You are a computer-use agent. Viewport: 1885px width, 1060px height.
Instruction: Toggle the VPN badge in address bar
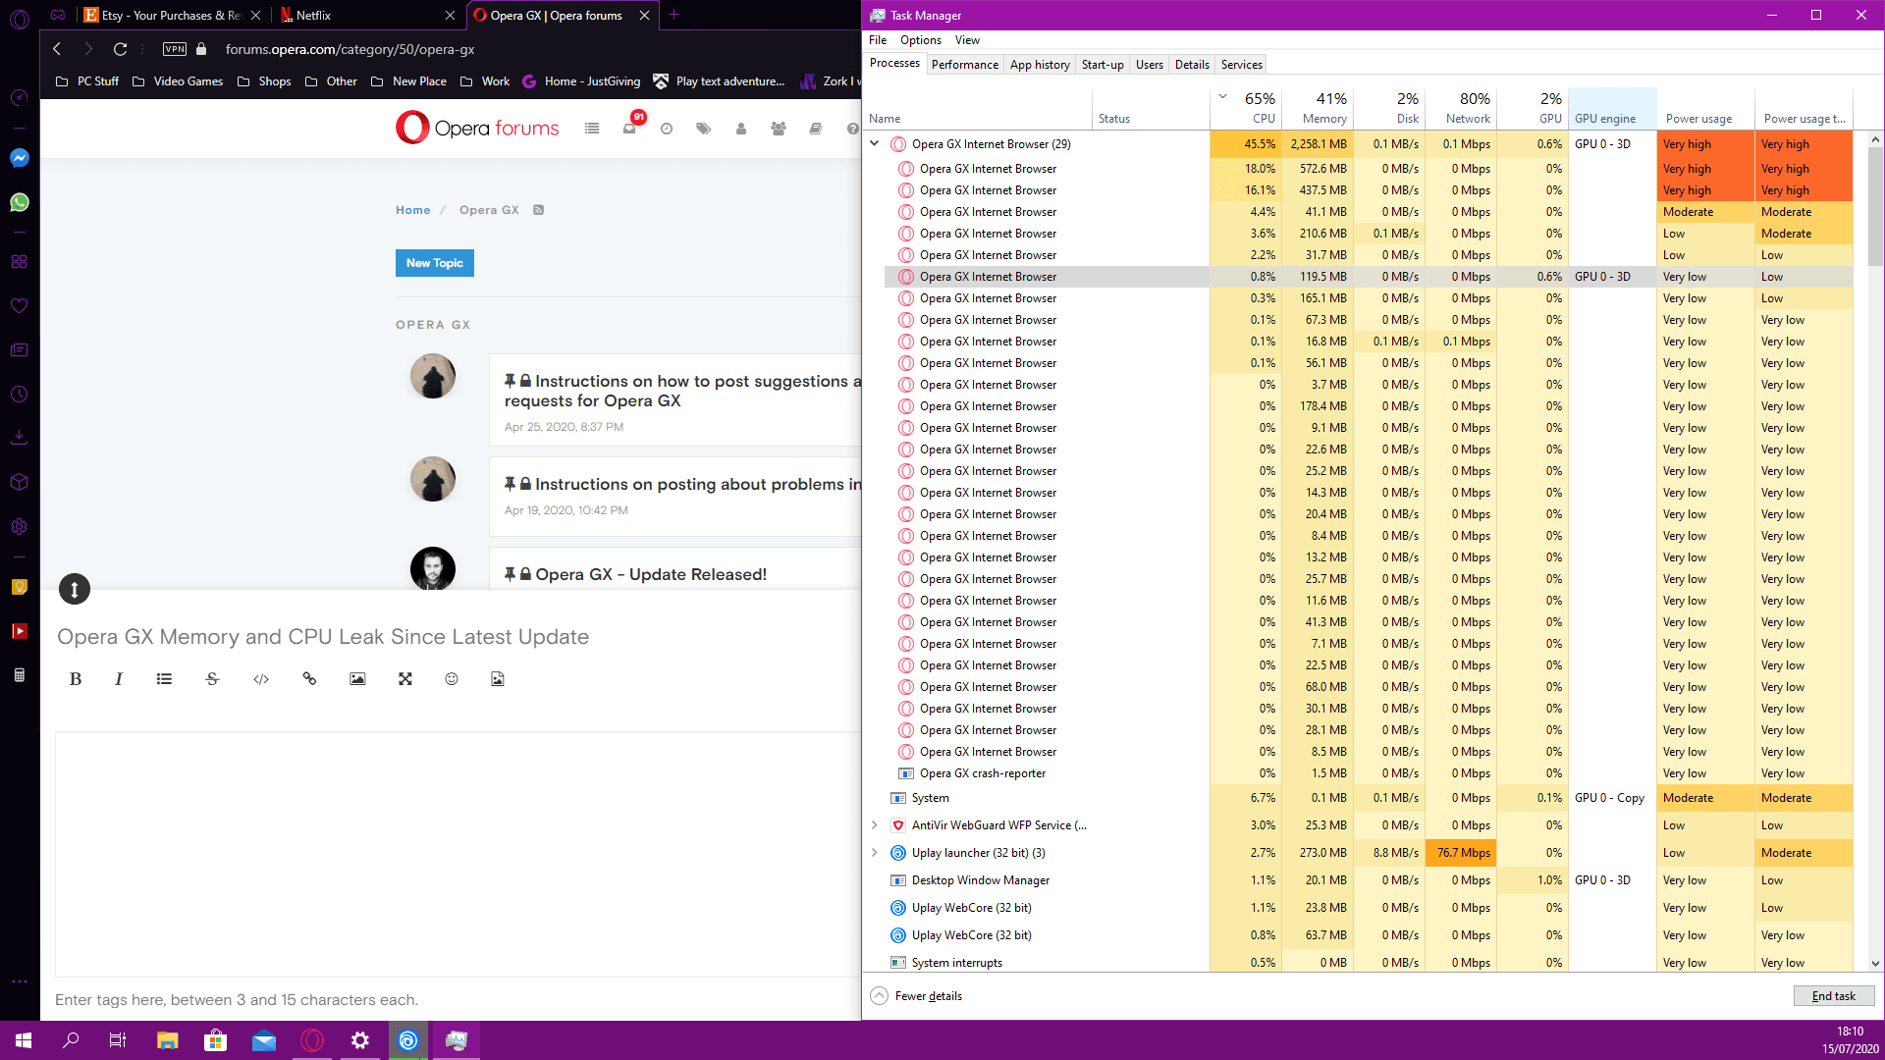pos(175,49)
